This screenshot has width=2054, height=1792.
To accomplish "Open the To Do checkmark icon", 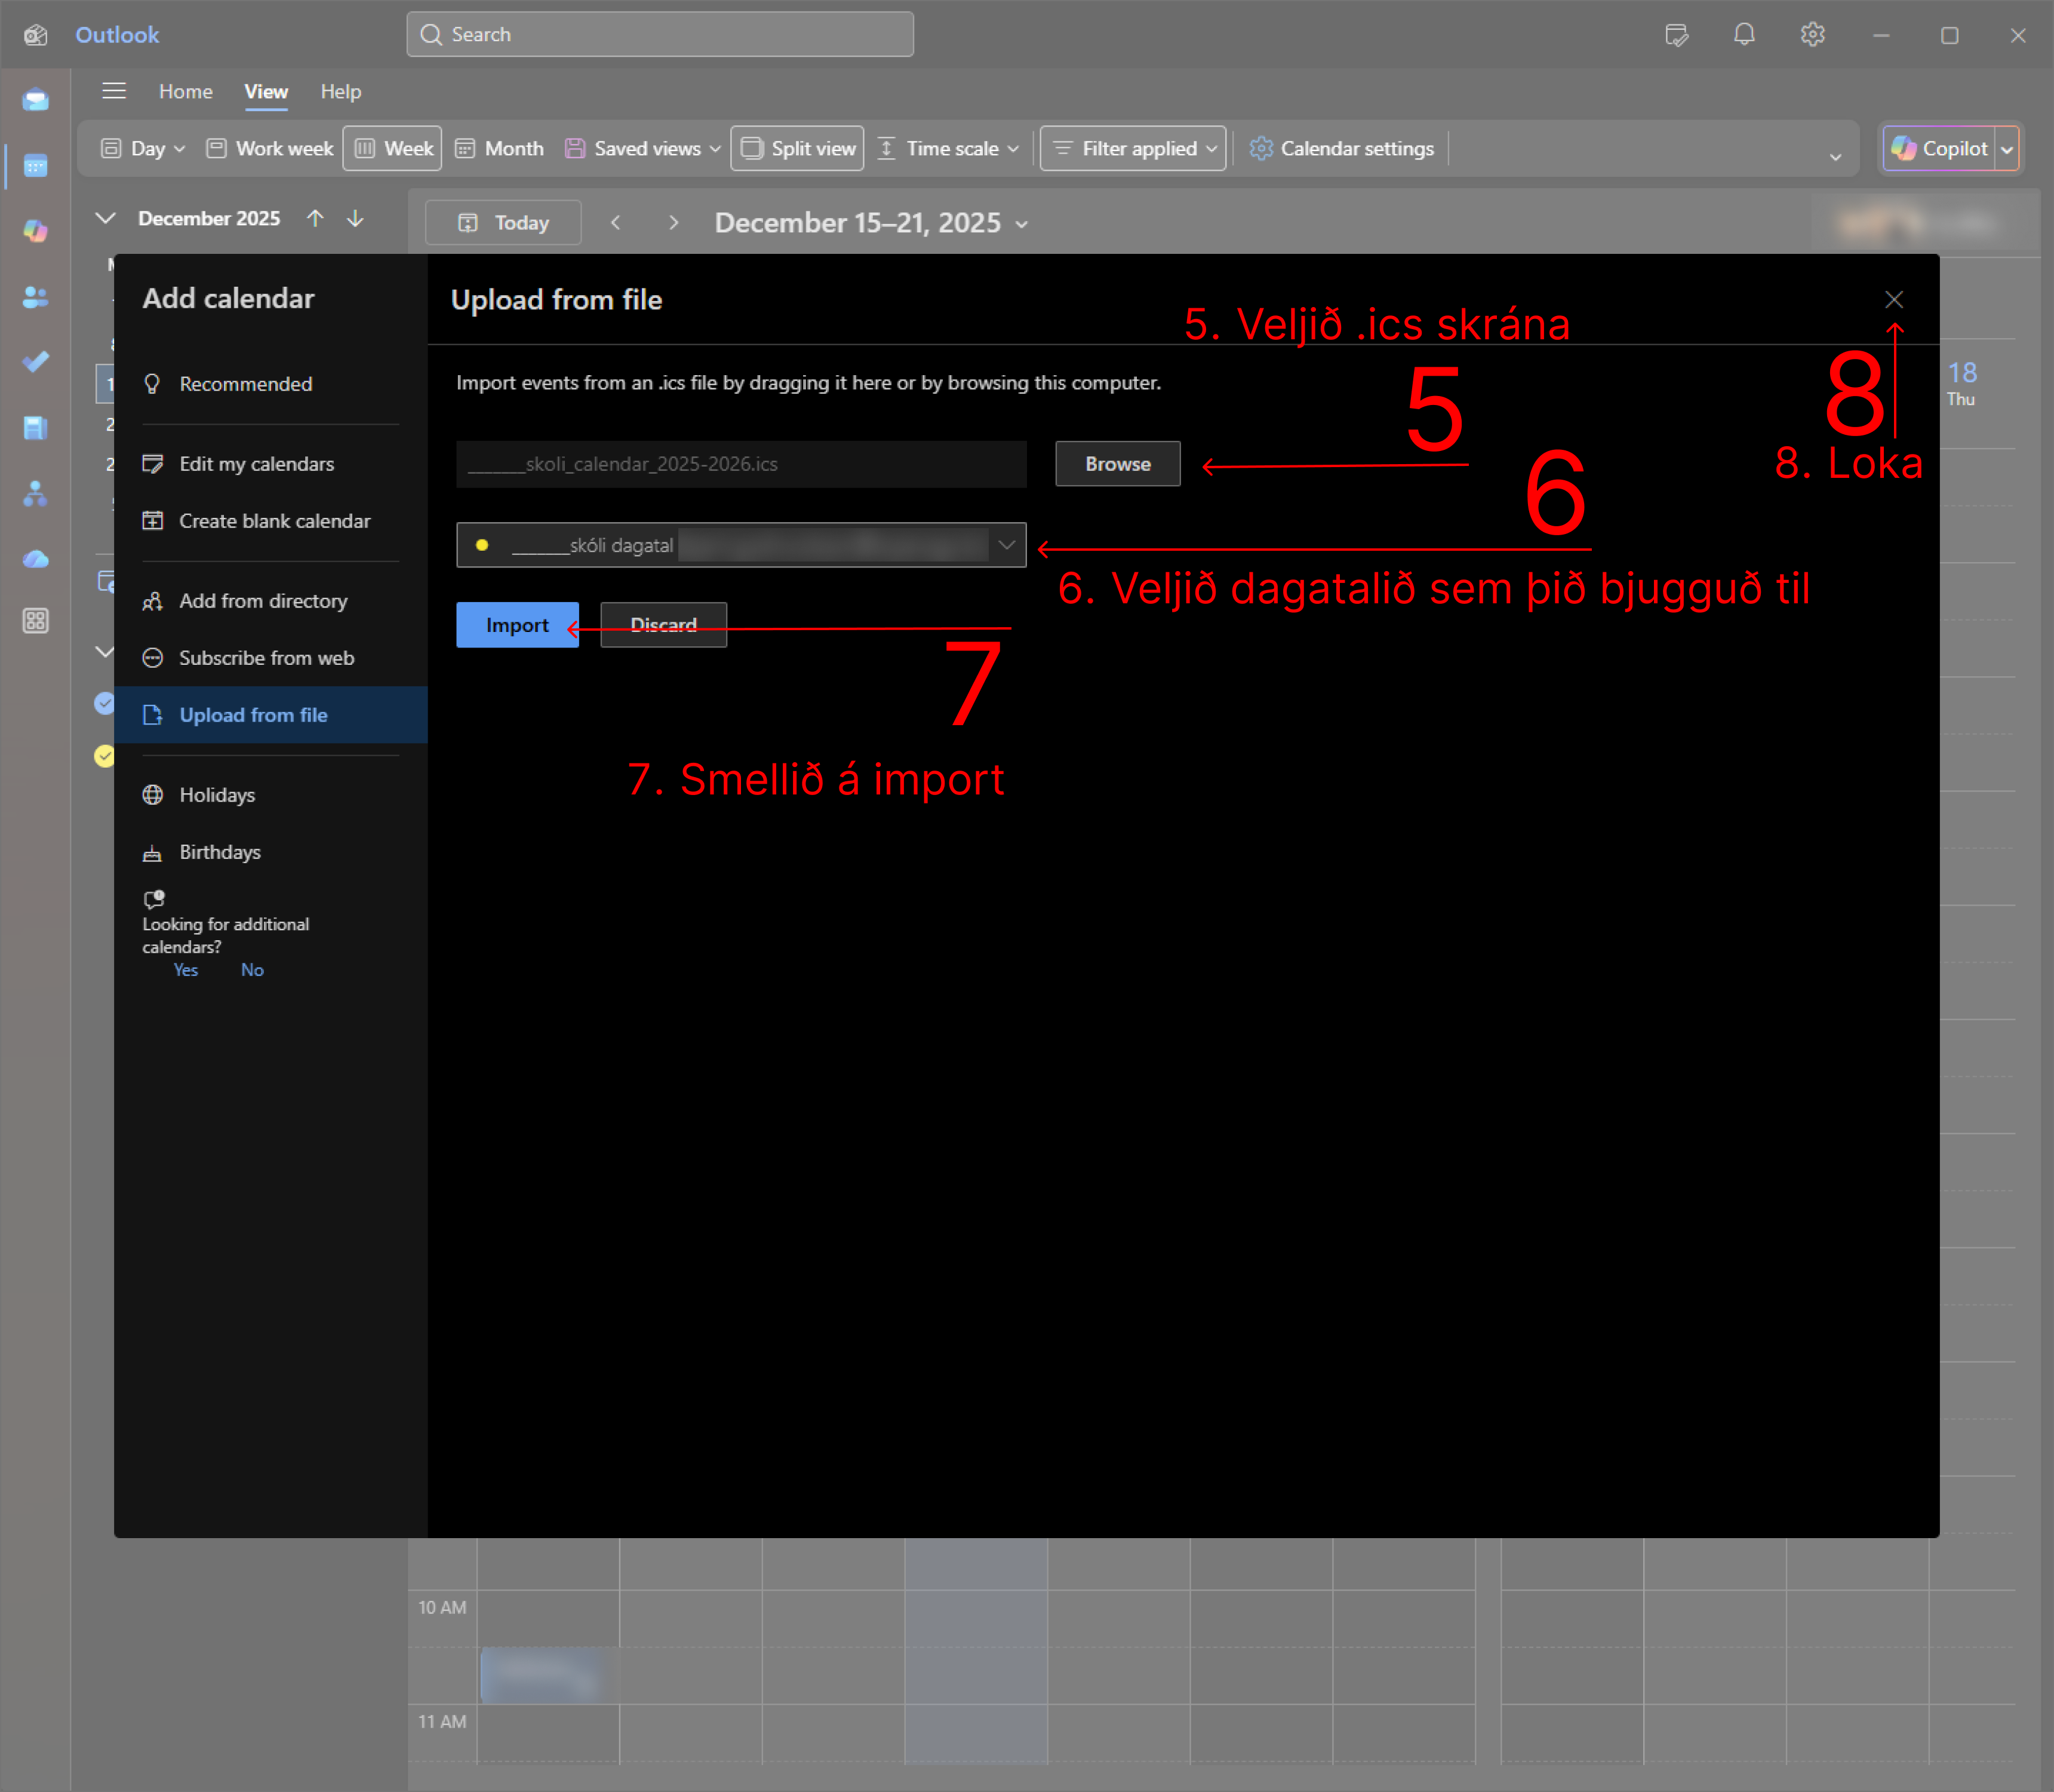I will point(35,362).
